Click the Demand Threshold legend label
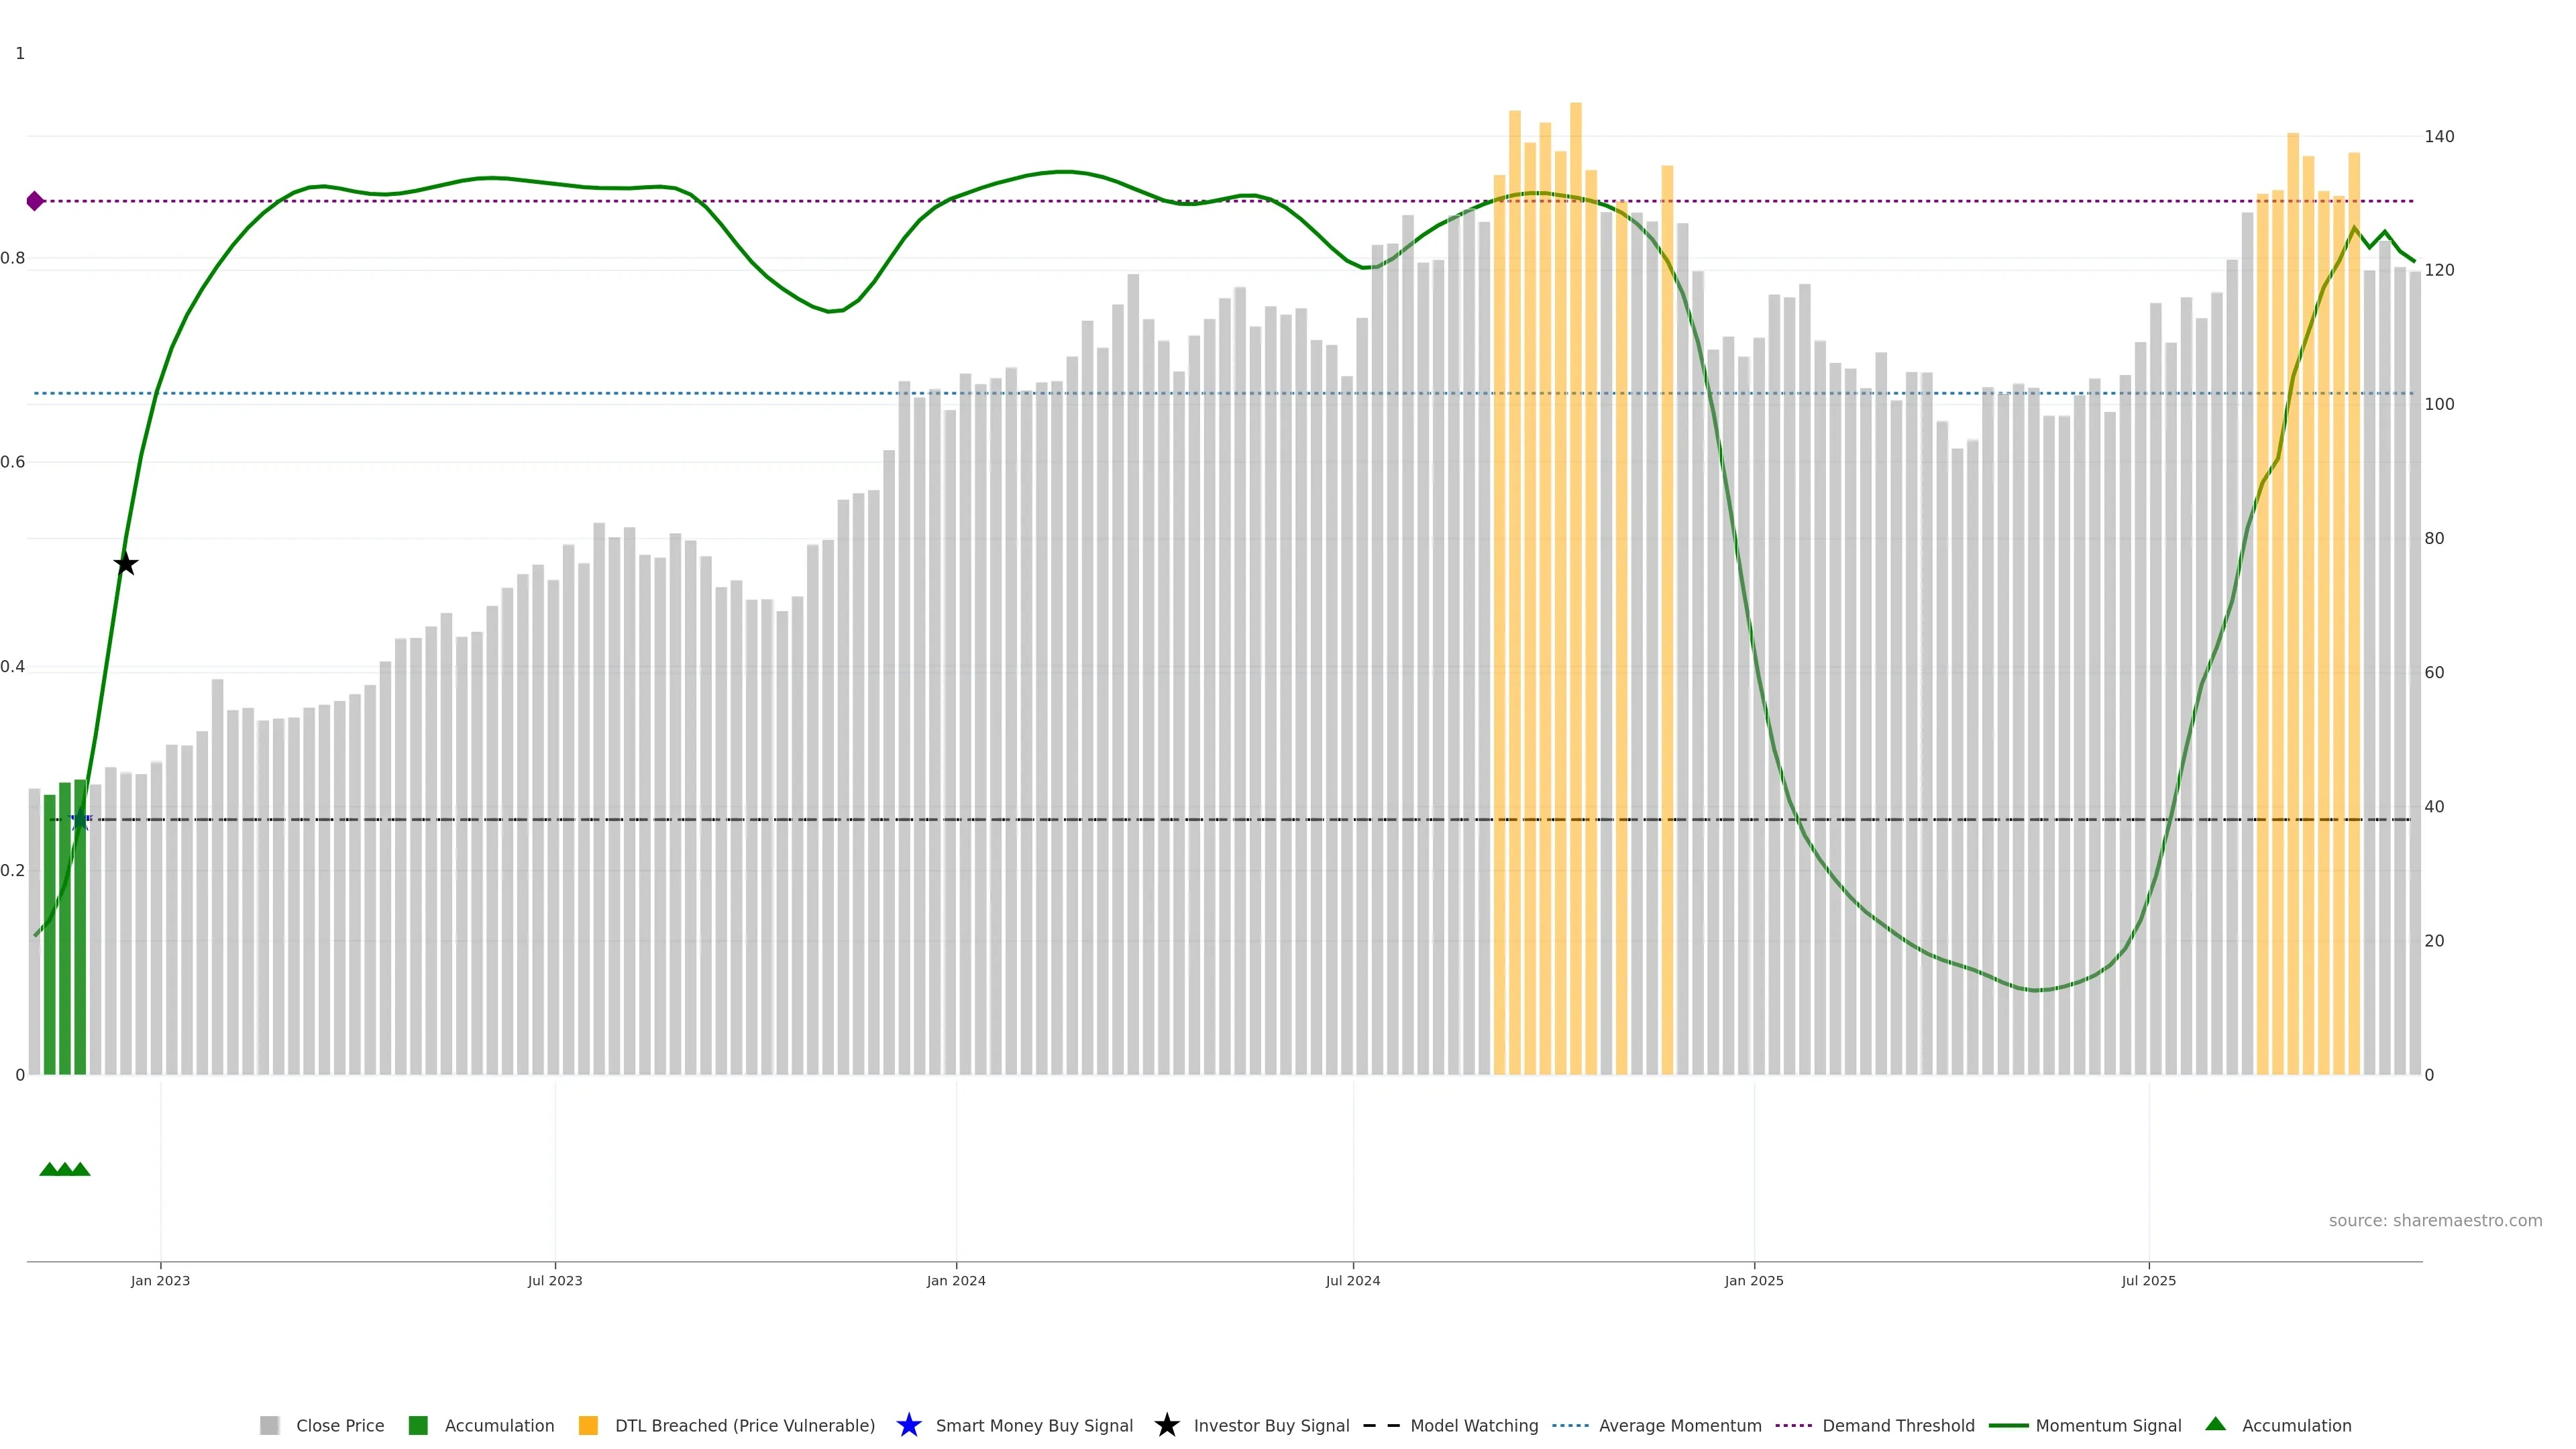The image size is (2576, 1449). tap(1898, 1425)
